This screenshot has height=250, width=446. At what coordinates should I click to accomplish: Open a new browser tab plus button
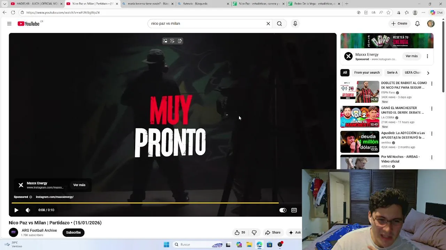click(347, 4)
